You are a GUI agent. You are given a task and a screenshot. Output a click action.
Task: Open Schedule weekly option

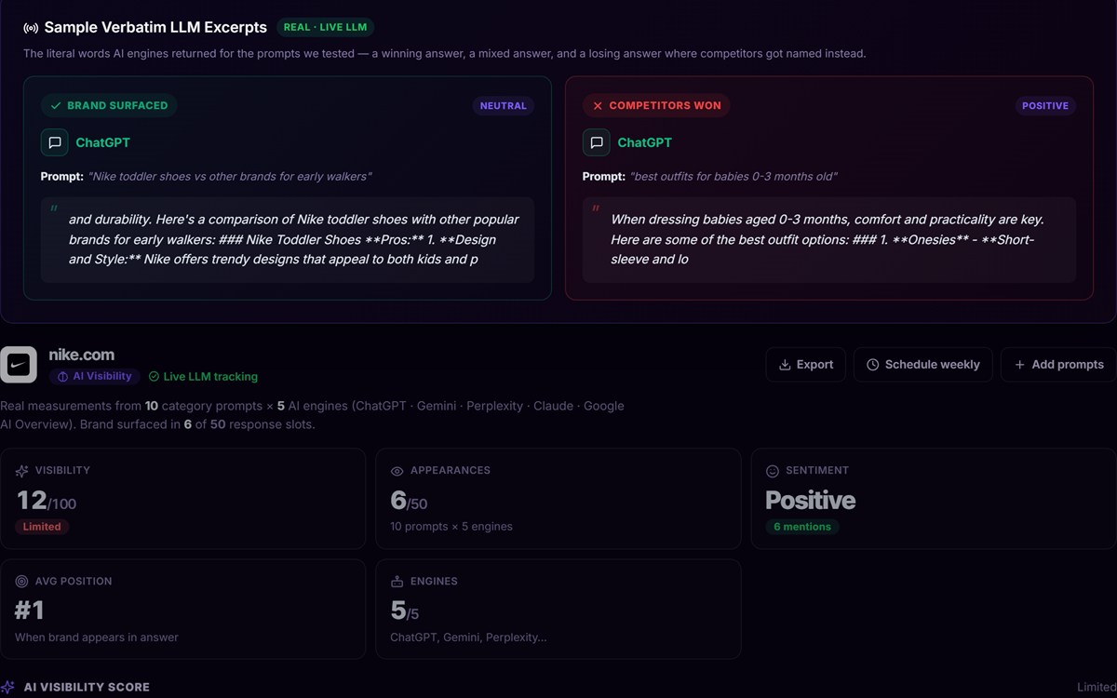(922, 365)
